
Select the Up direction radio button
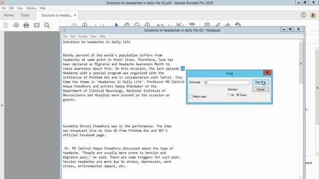pyautogui.click(x=228, y=95)
